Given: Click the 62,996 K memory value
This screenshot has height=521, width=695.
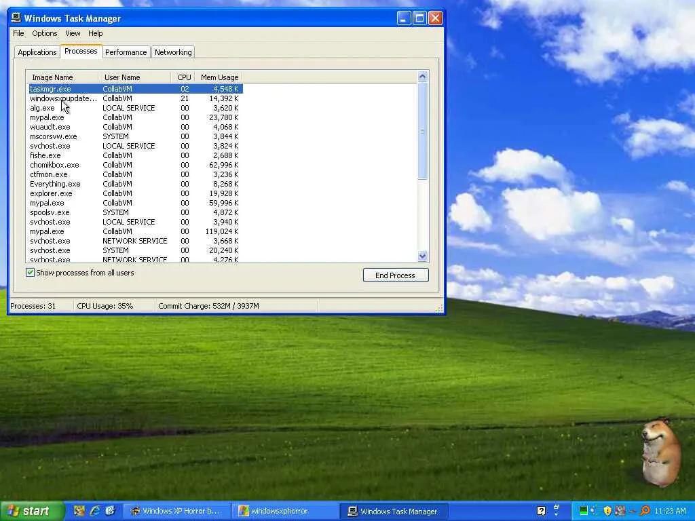Looking at the screenshot, I should (x=223, y=165).
